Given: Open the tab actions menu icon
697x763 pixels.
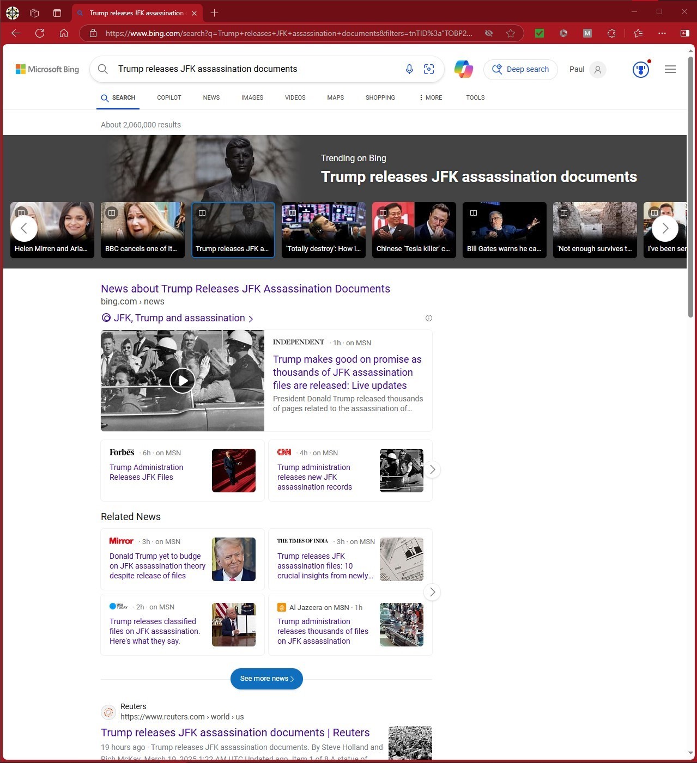Looking at the screenshot, I should point(57,13).
